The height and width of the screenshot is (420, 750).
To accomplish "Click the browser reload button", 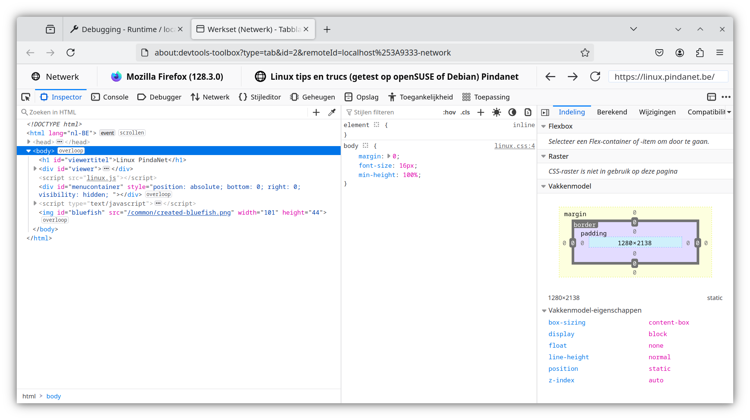I will [x=71, y=53].
